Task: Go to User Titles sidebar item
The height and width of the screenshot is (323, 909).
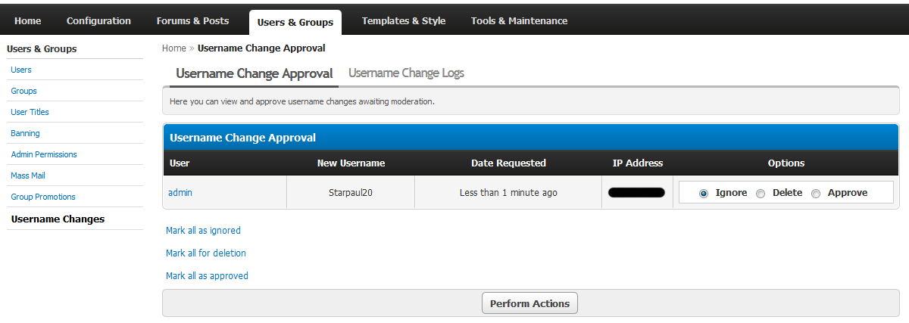Action: tap(30, 112)
